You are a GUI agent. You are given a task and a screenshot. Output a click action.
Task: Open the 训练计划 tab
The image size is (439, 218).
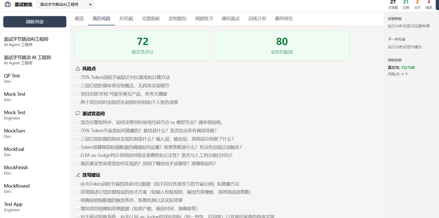[x=257, y=19]
